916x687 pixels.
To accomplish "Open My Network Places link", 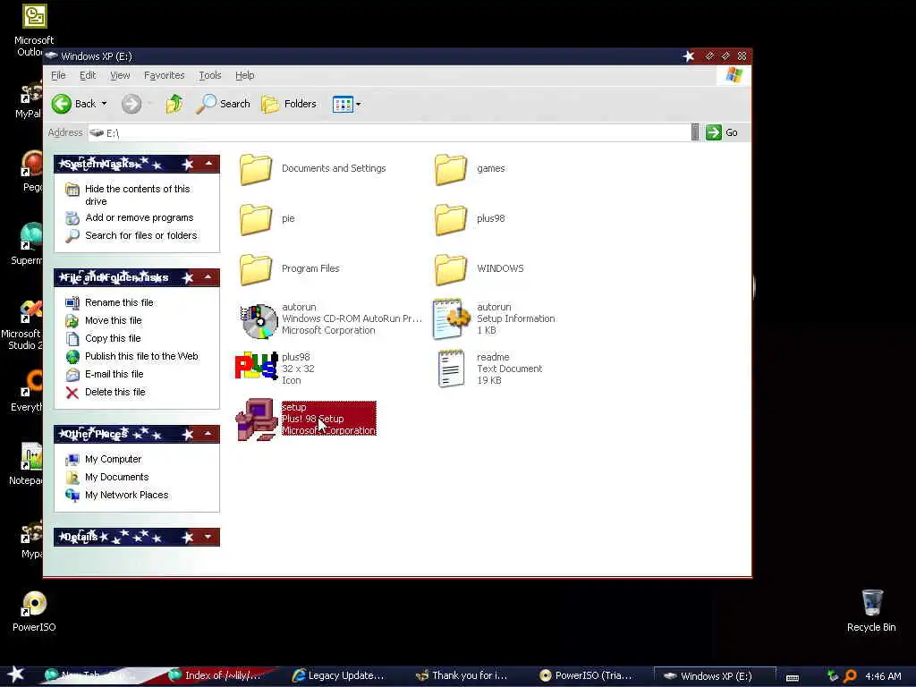I will [x=126, y=495].
